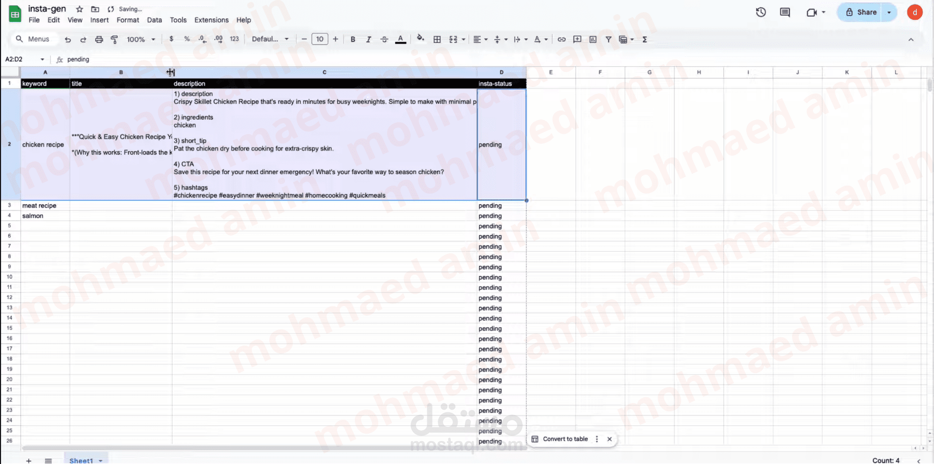Select column E header
The height and width of the screenshot is (464, 934).
[x=550, y=72]
